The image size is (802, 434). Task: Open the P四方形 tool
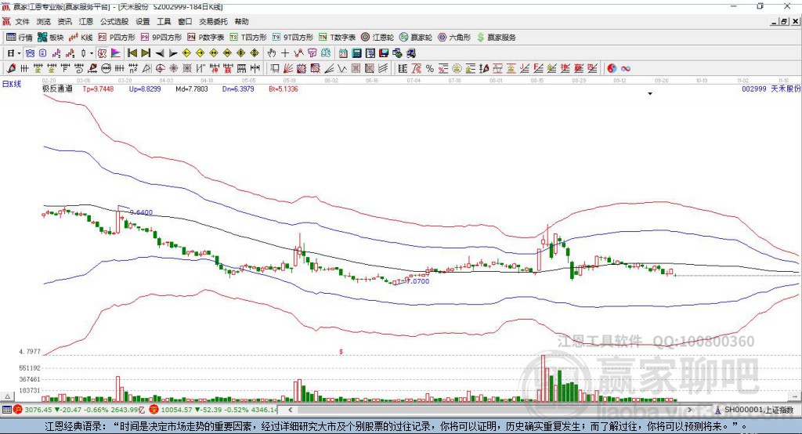pos(117,38)
